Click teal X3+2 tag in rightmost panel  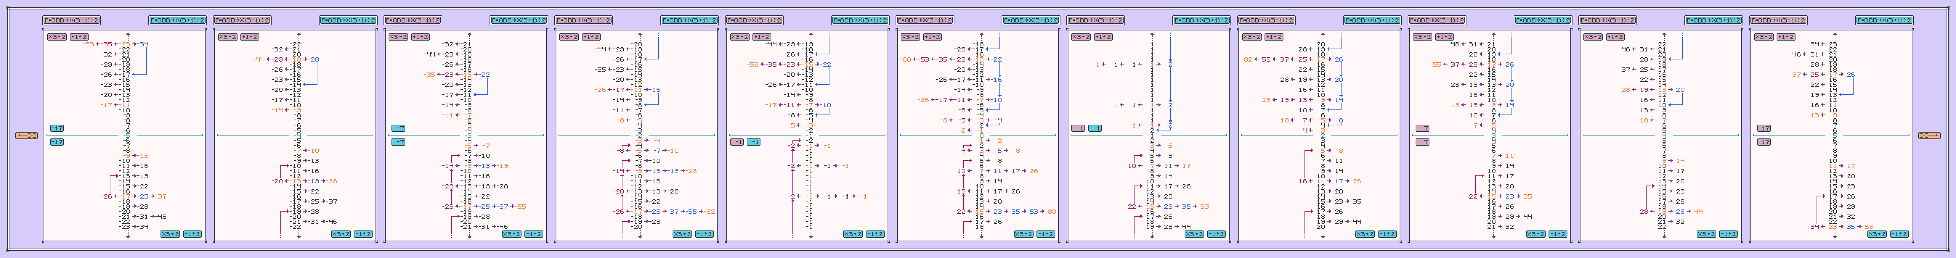click(1876, 234)
